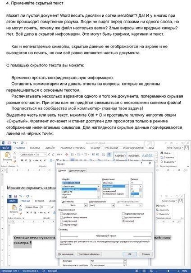Image resolution: width=191 pixels, height=273 pixels.
Task: Click the numbered list icon in the top ribbon
Action: [79, 155]
